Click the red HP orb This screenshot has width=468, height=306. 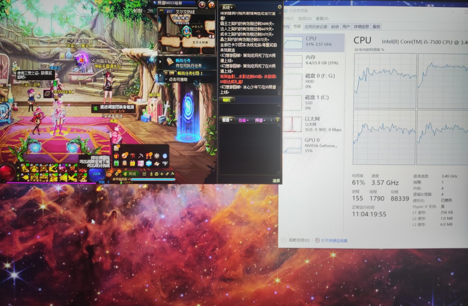pyautogui.click(x=7, y=173)
